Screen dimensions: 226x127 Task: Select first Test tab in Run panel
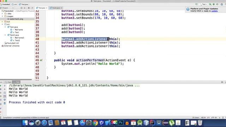pos(8,82)
